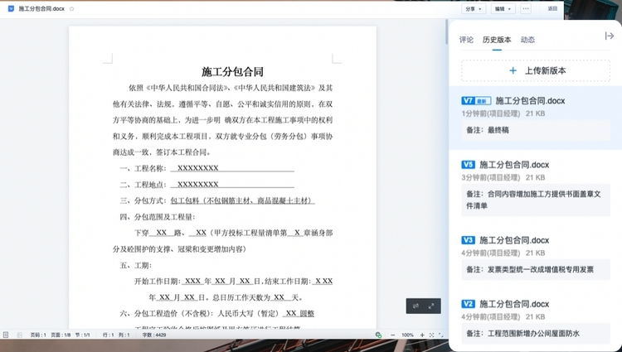Screen dimensions: 622x352
Task: Click the 上传新版本 button
Action: click(x=535, y=70)
